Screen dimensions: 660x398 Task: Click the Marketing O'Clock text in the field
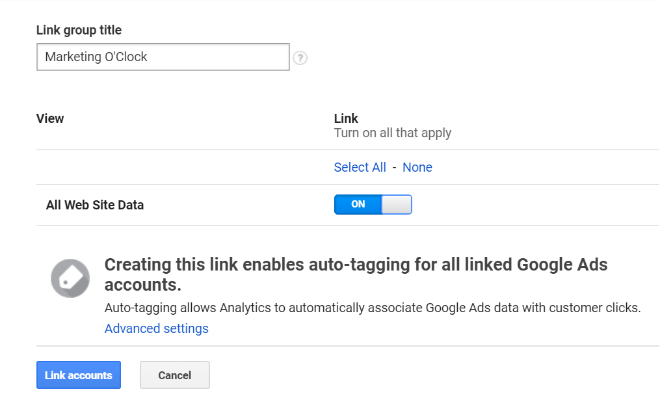(x=96, y=57)
